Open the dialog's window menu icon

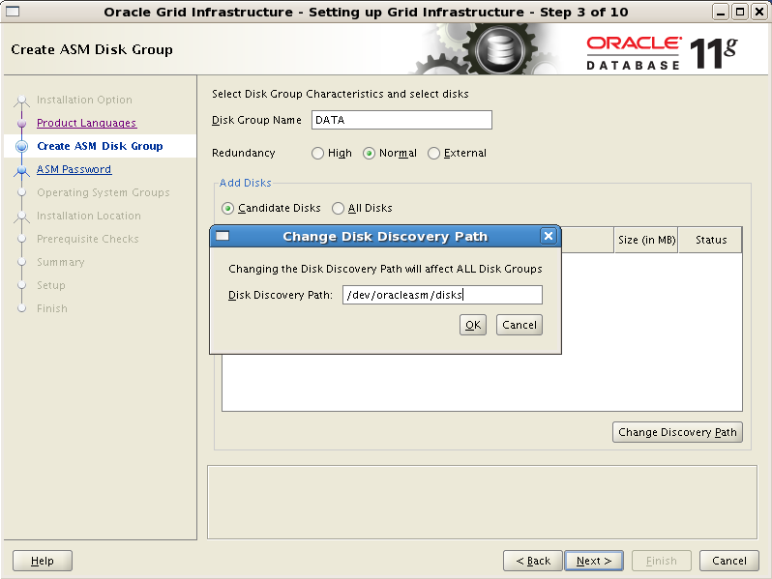click(x=223, y=236)
